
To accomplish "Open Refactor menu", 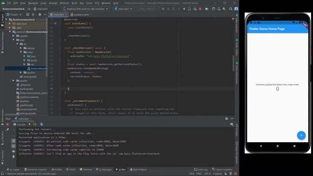I will 65,3.
